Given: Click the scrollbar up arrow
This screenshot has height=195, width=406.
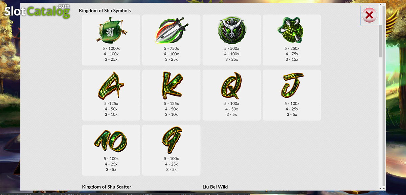Looking at the screenshot, I should (x=380, y=5).
